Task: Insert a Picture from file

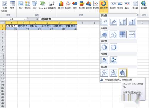Action: tap(21, 5)
